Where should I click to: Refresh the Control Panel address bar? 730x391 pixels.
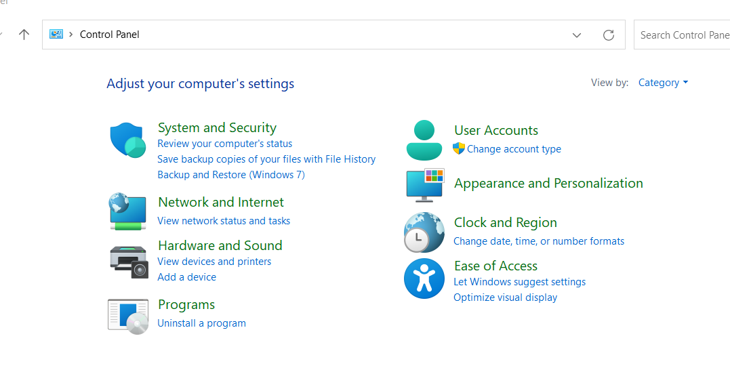point(609,35)
